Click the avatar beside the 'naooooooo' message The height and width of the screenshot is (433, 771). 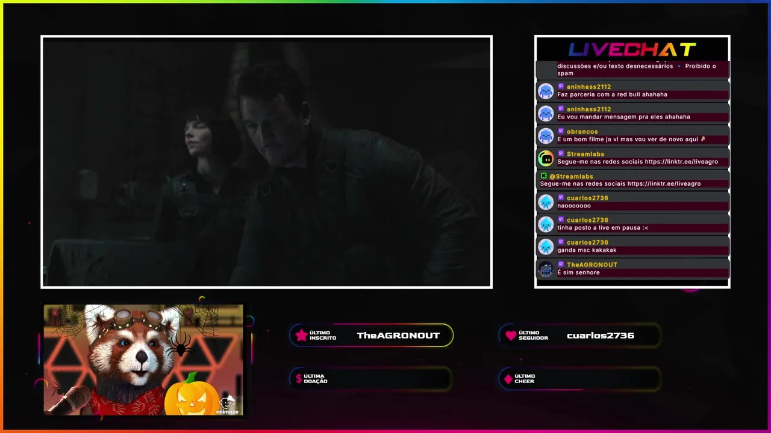546,202
